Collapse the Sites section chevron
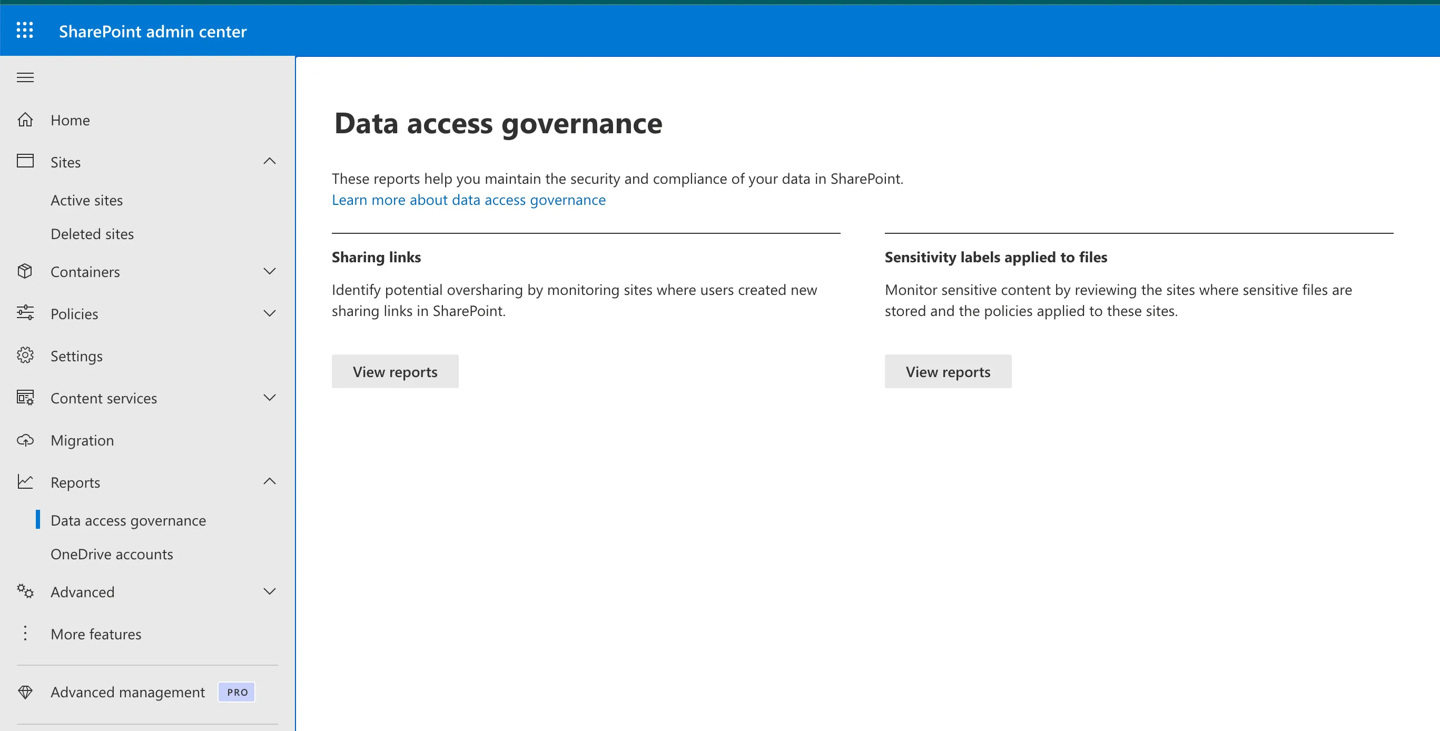 (x=270, y=162)
